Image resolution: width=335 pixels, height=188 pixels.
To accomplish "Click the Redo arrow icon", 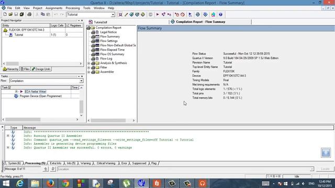I will pyautogui.click(x=62, y=15).
